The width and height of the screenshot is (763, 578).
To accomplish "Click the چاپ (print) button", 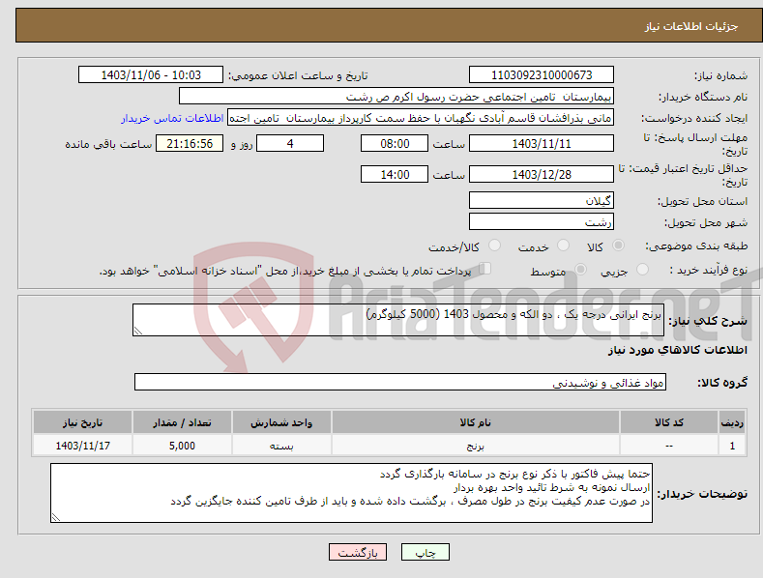I will [425, 552].
